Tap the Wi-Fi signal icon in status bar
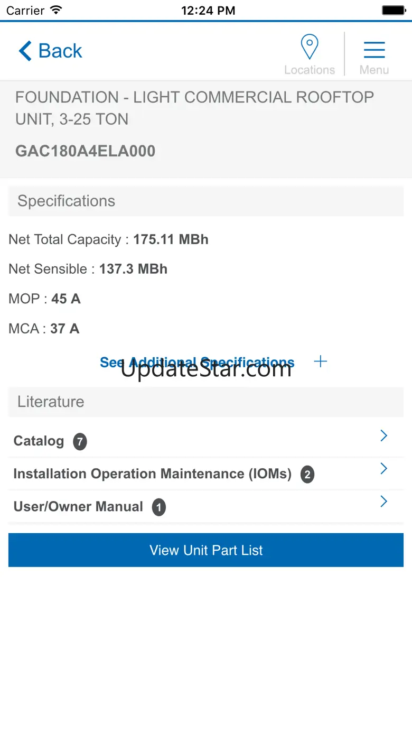This screenshot has height=733, width=412. tap(55, 10)
